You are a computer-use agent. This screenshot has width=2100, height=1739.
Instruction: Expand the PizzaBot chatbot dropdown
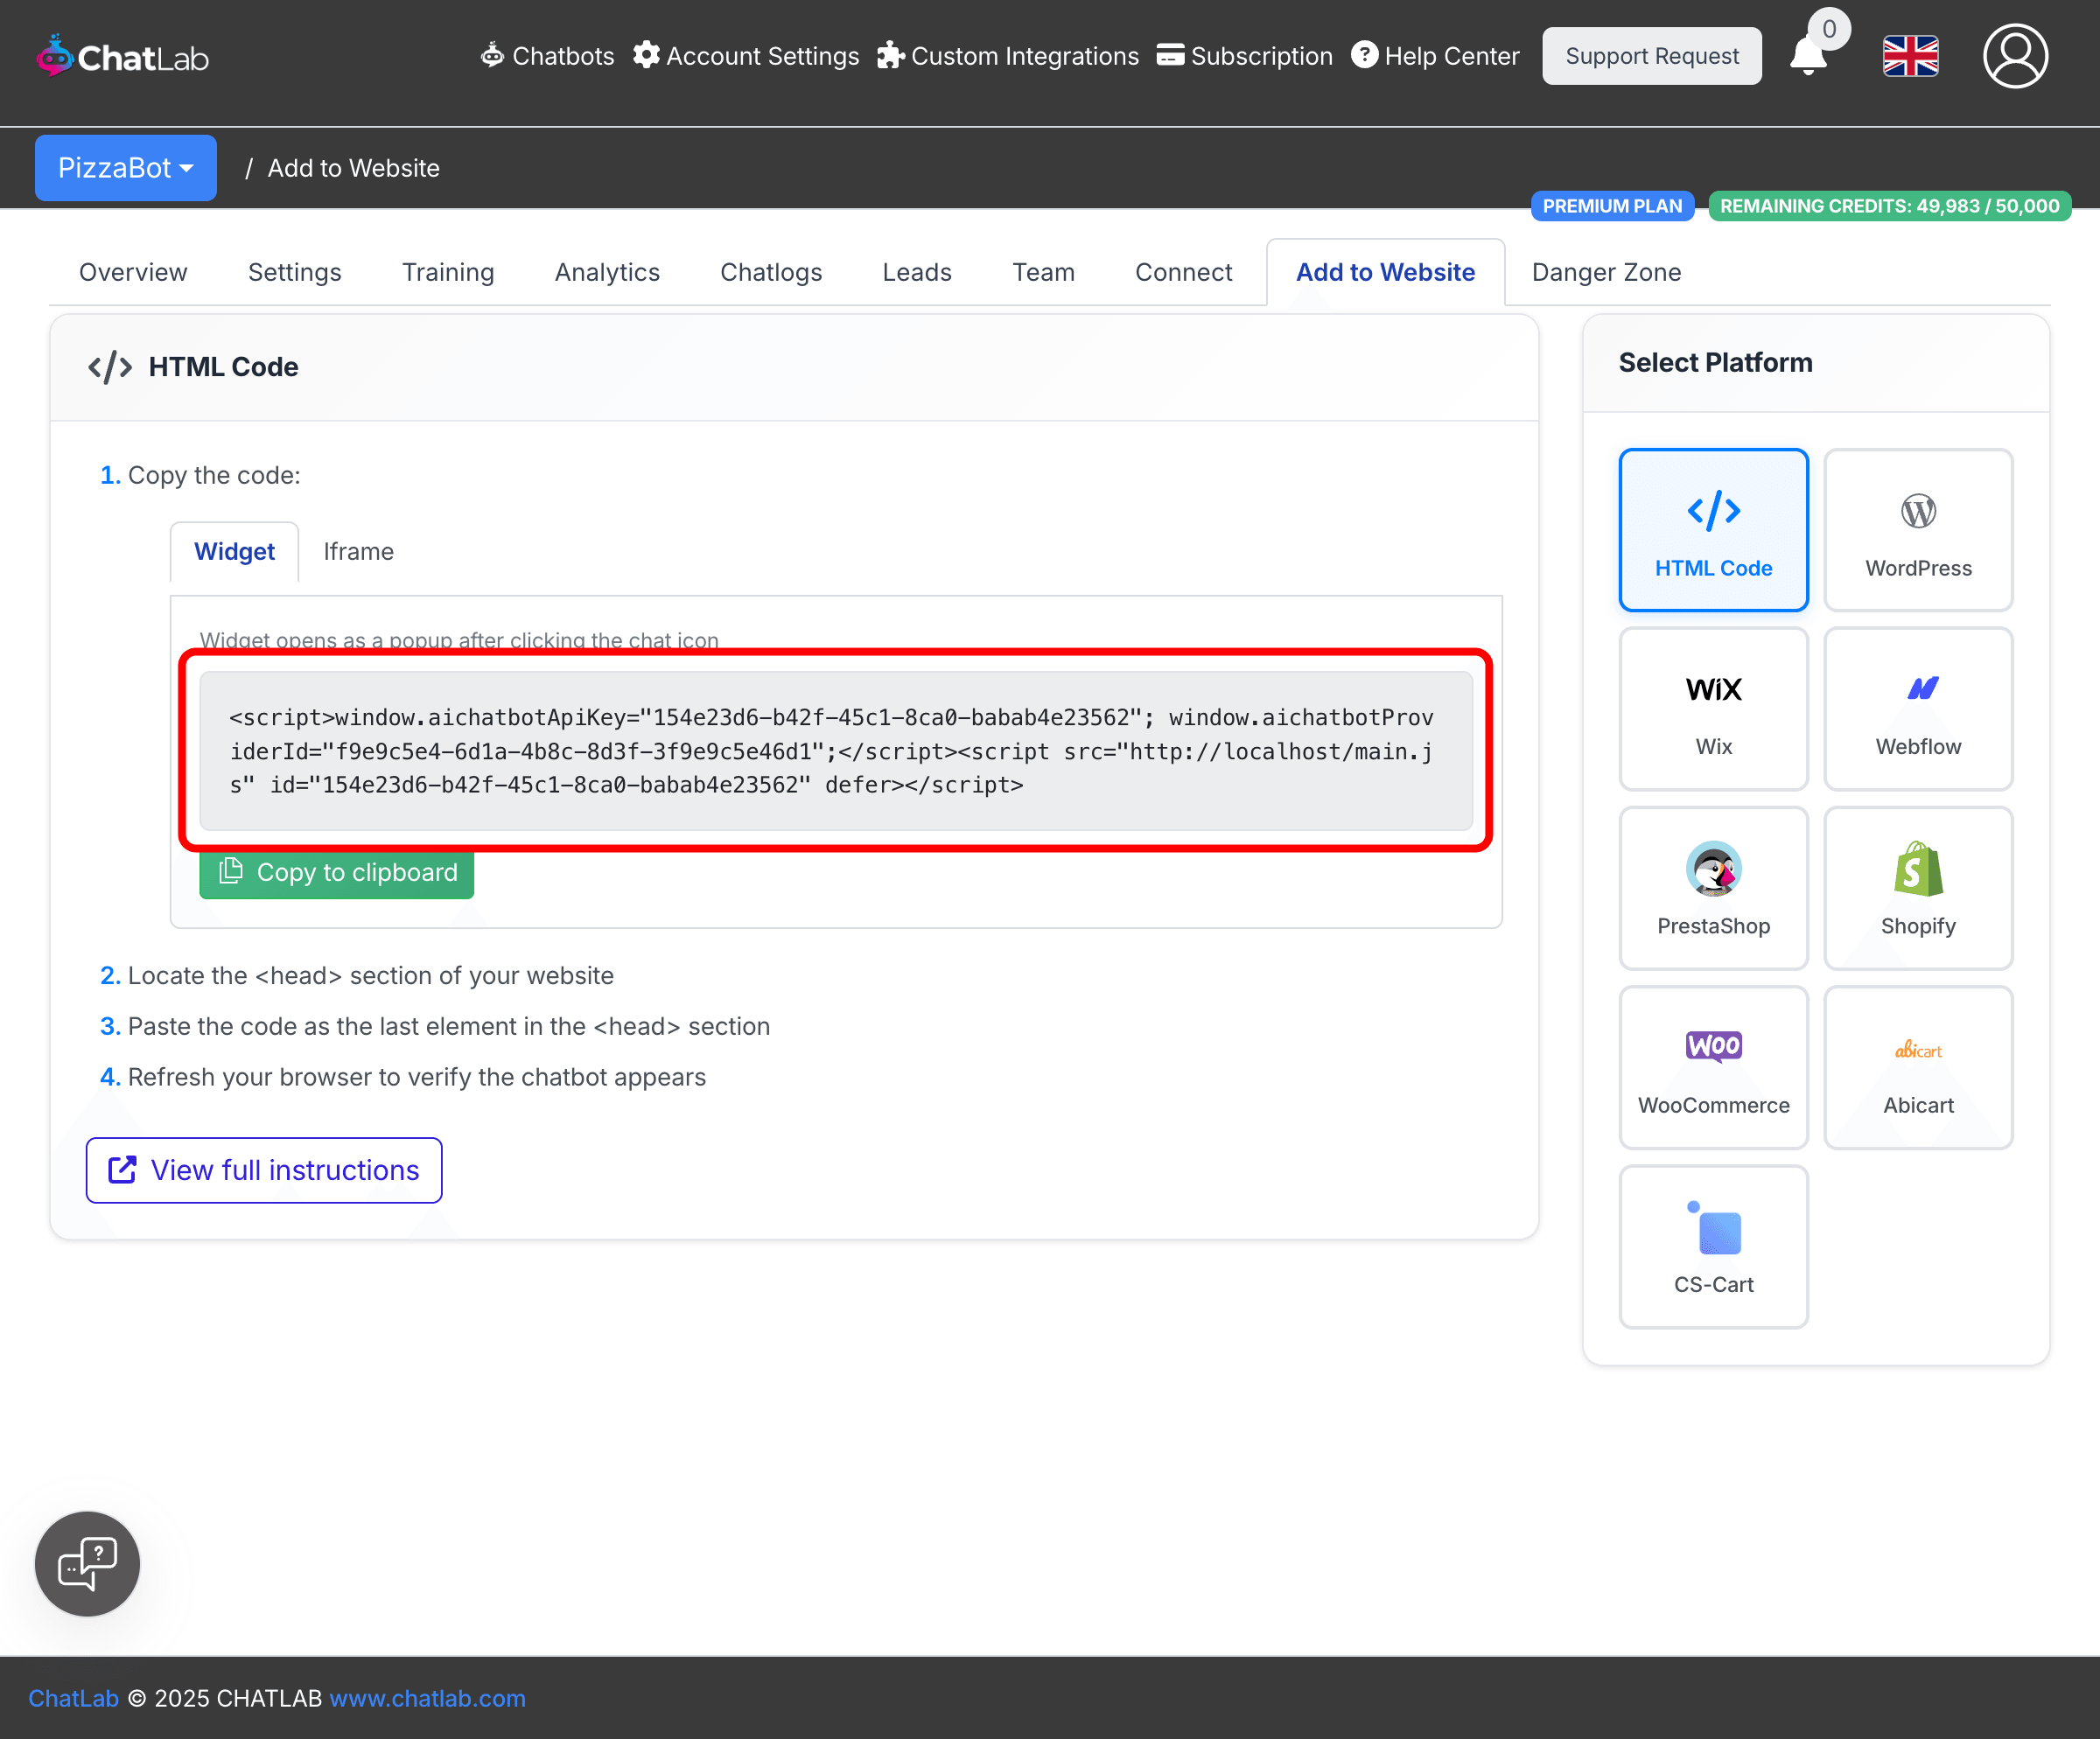click(126, 168)
